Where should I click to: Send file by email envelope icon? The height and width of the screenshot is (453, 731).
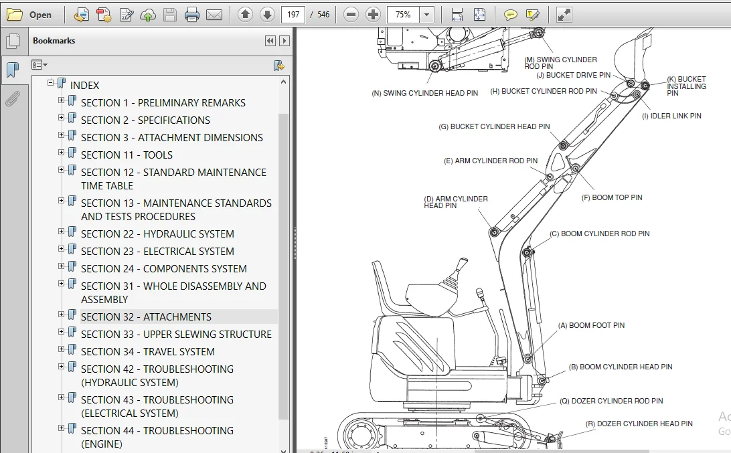(214, 15)
